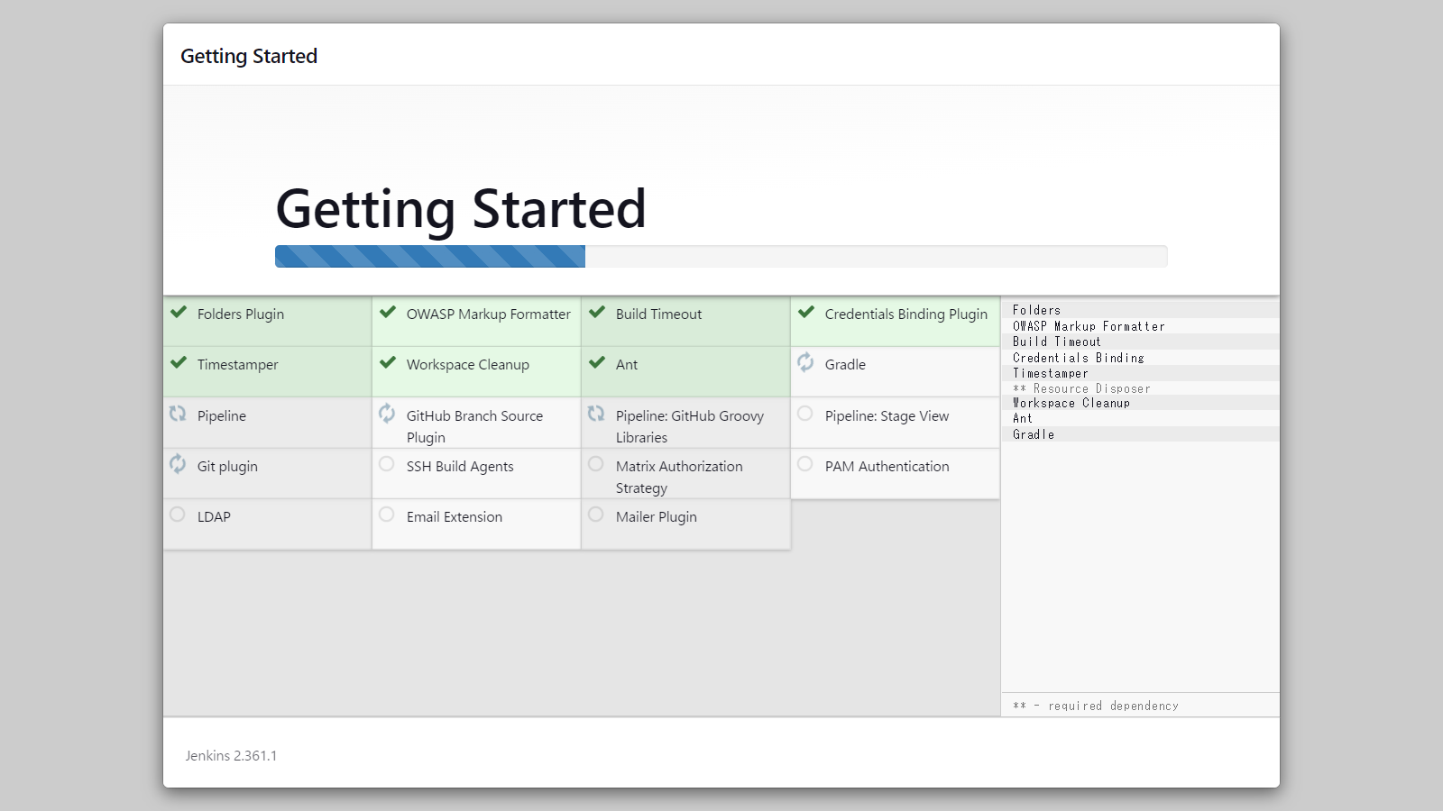
Task: Click the Build Timeout checkmark icon
Action: coord(597,313)
